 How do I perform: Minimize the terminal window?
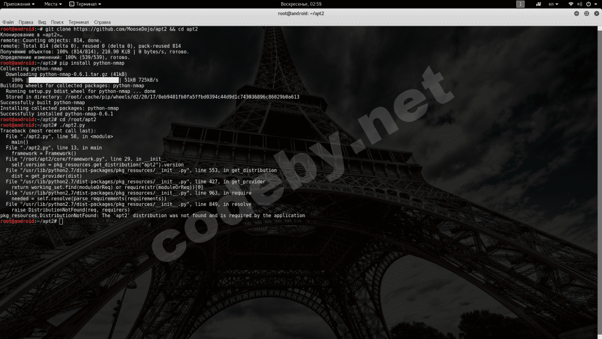577,14
